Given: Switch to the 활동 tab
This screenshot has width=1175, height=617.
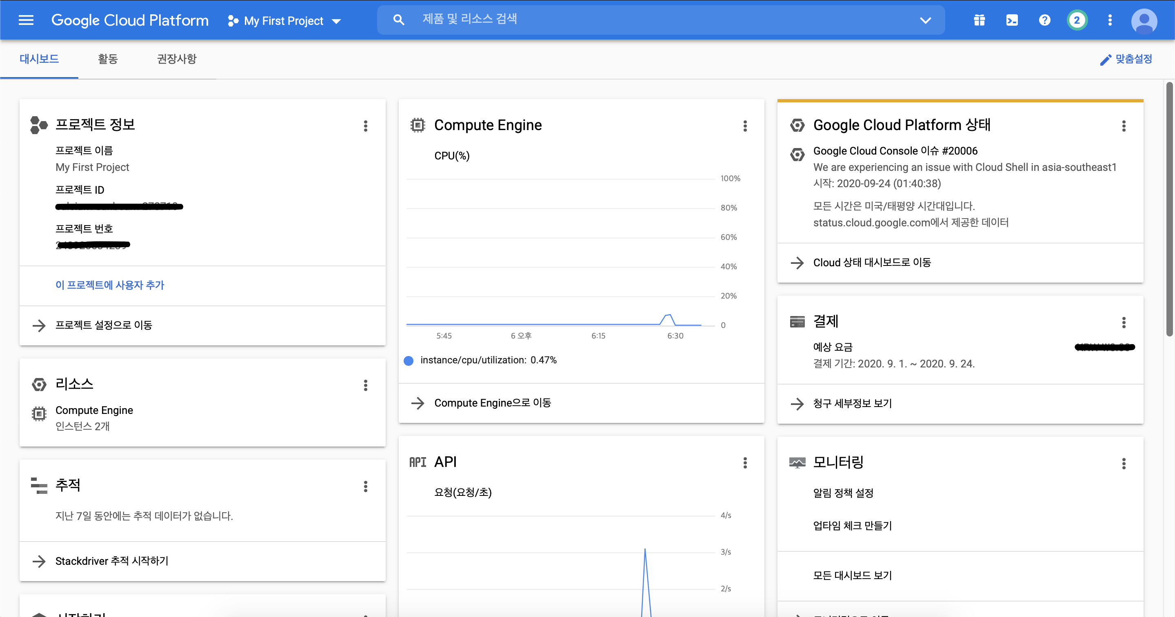Looking at the screenshot, I should point(108,59).
